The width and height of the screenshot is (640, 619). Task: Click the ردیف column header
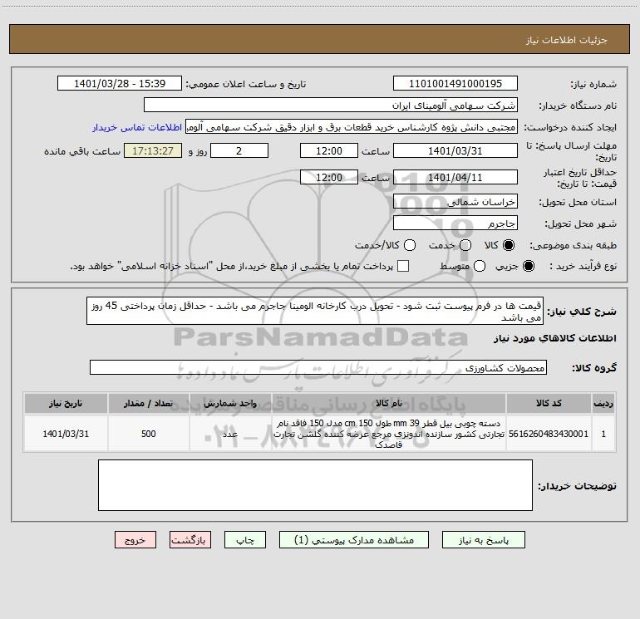(x=603, y=403)
